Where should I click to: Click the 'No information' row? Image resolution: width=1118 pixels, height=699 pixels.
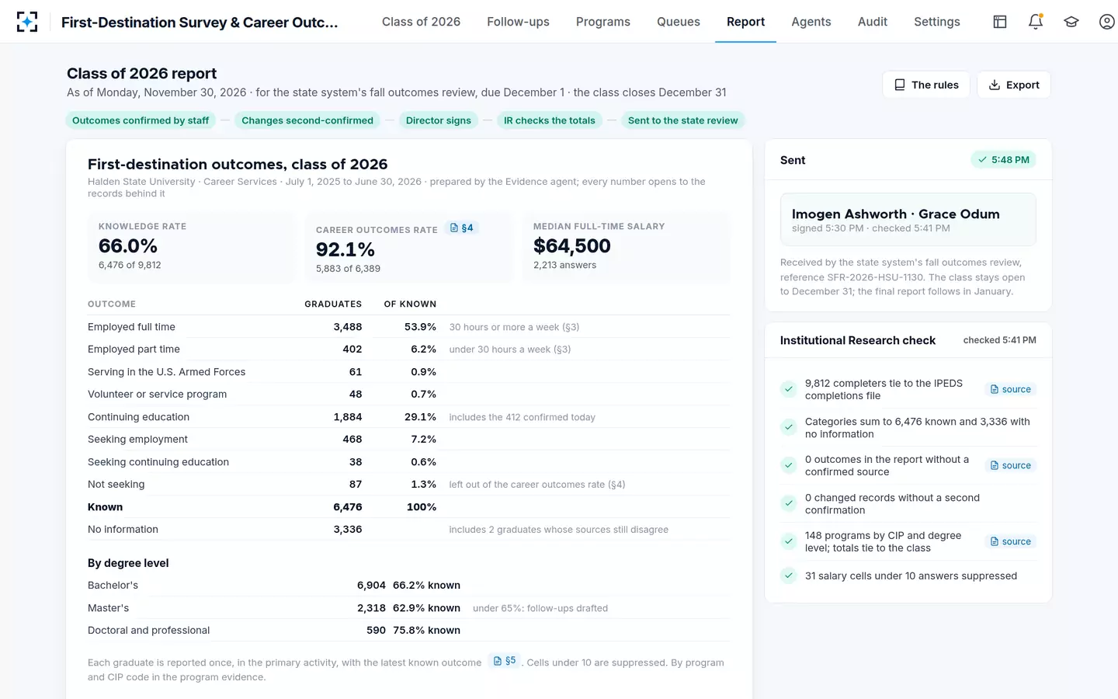[x=409, y=529]
